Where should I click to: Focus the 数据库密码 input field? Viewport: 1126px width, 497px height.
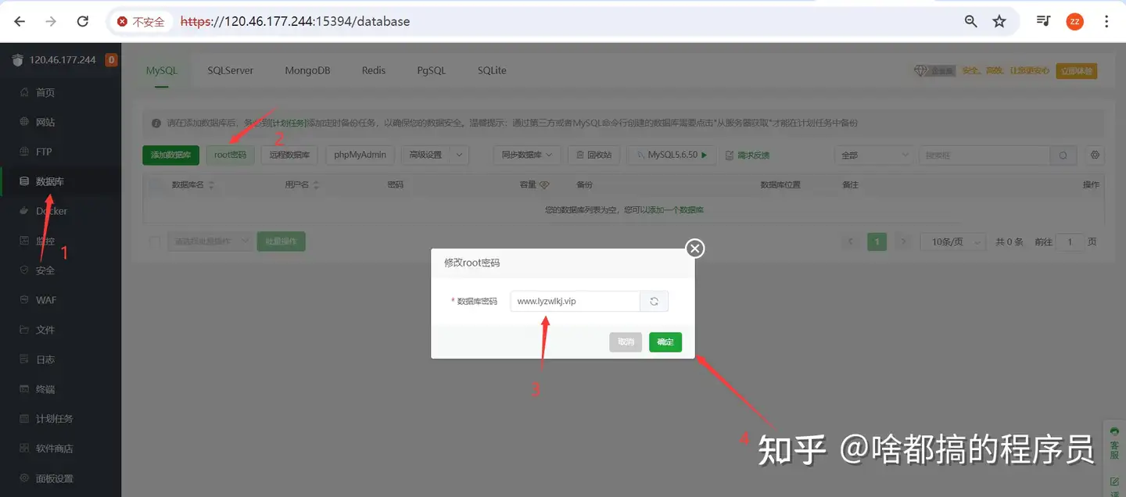(576, 302)
